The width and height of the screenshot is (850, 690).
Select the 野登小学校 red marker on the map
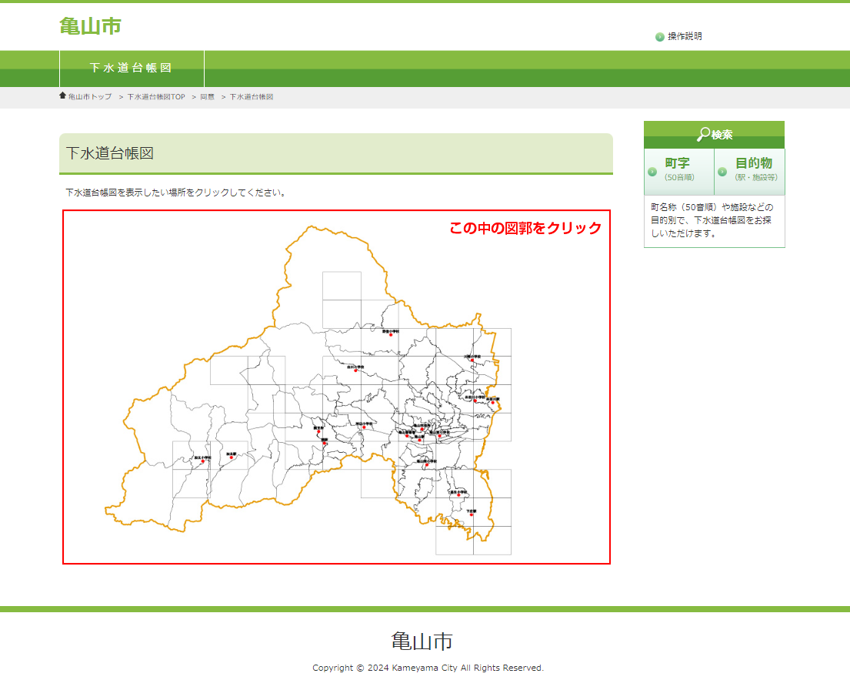point(391,335)
